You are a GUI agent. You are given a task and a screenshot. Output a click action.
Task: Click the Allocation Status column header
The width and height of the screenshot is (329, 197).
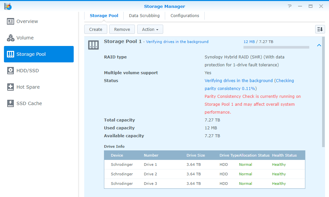click(x=254, y=155)
